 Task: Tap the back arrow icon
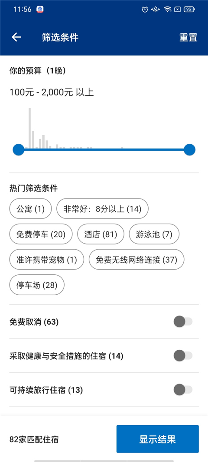tap(16, 37)
